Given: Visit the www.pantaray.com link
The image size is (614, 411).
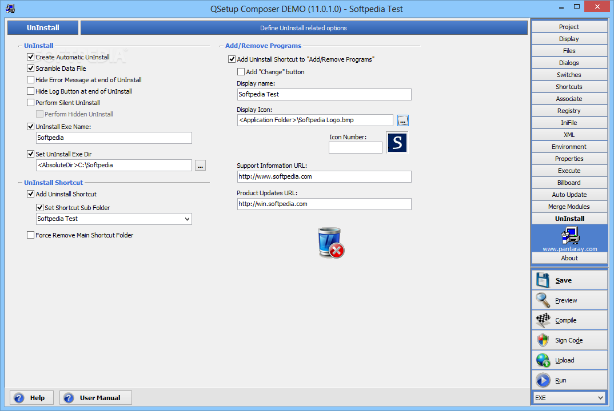Looking at the screenshot, I should [570, 249].
